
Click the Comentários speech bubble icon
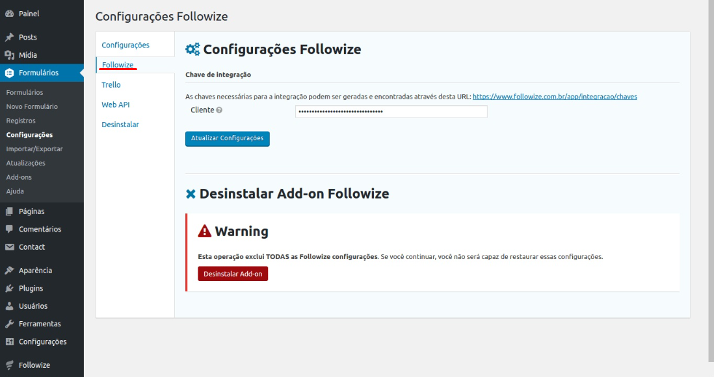point(9,229)
